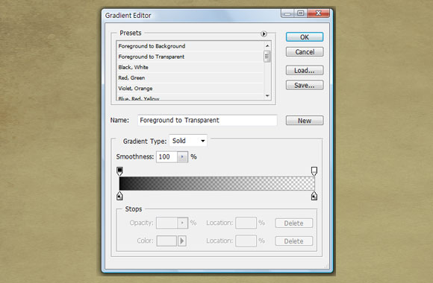Select the right color stop below gradient
This screenshot has width=433, height=283.
click(314, 196)
